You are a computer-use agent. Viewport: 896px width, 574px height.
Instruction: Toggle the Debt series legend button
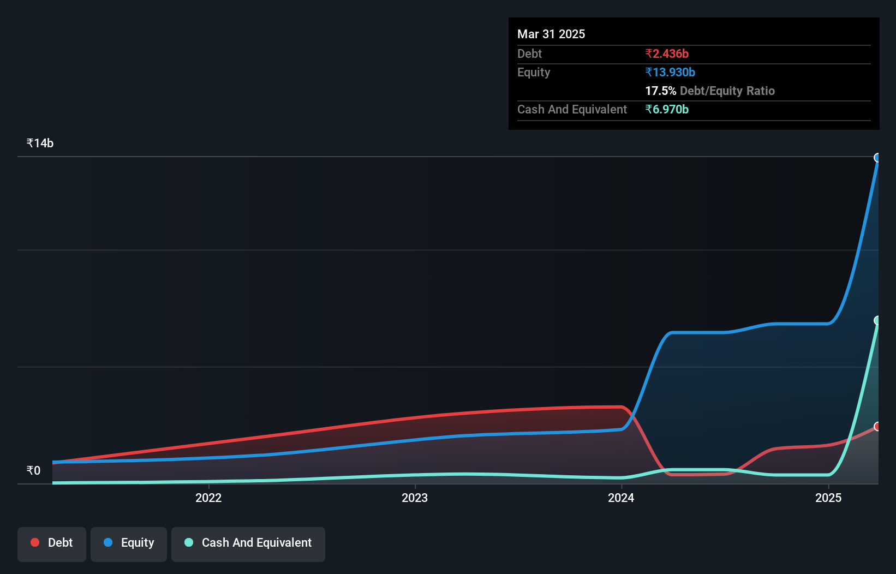click(52, 544)
